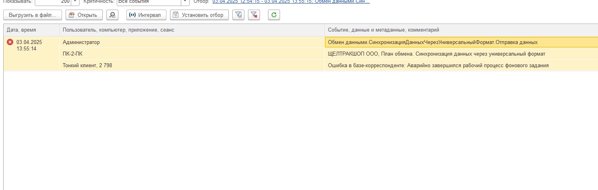
Task: Click the Открыть button
Action: (x=84, y=15)
